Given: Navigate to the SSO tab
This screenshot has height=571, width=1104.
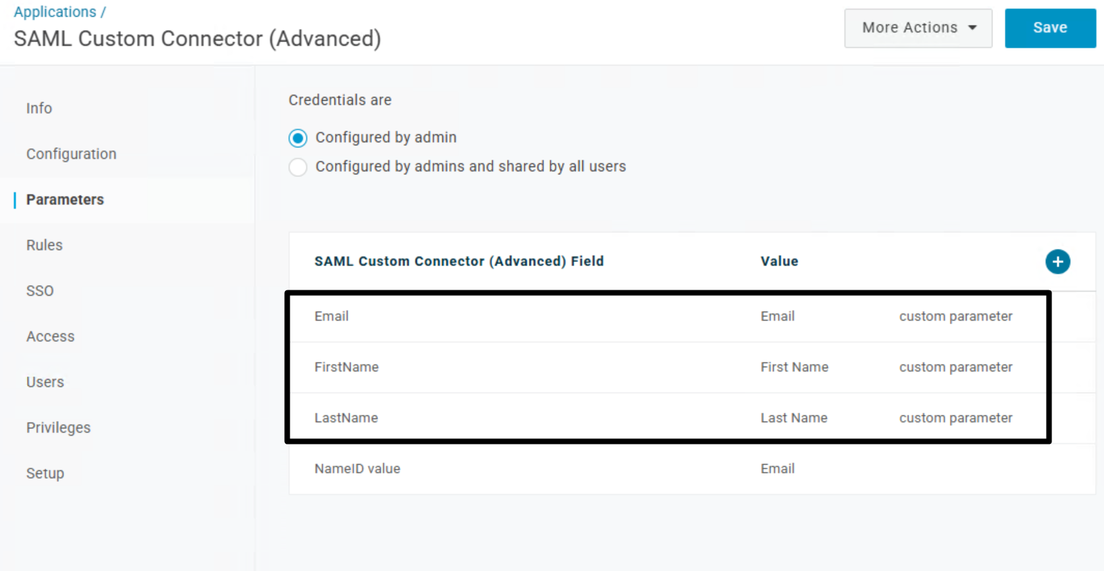Looking at the screenshot, I should (x=40, y=291).
